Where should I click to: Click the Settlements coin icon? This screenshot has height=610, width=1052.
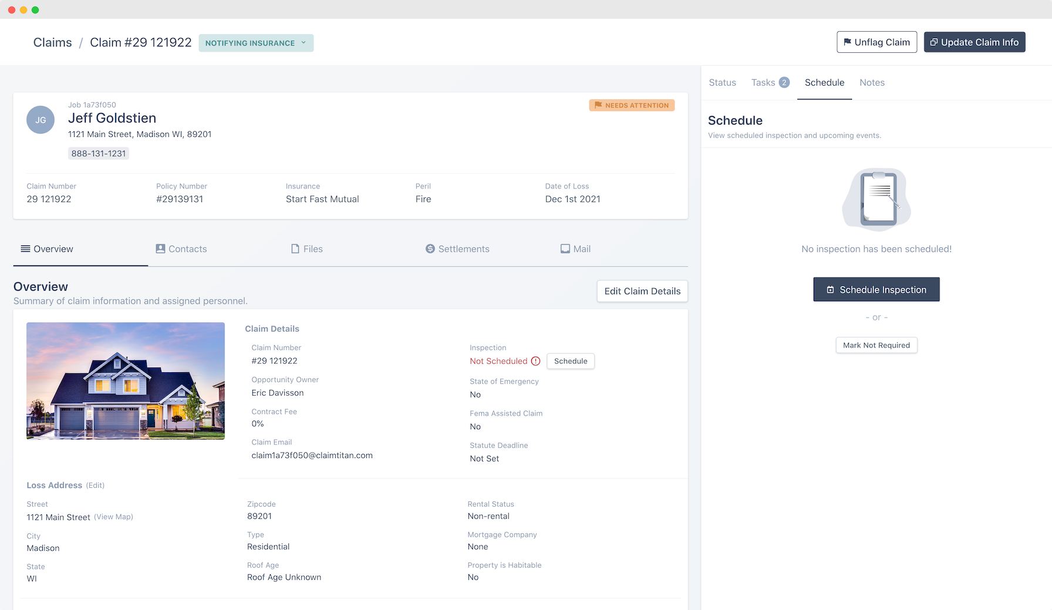coord(430,248)
